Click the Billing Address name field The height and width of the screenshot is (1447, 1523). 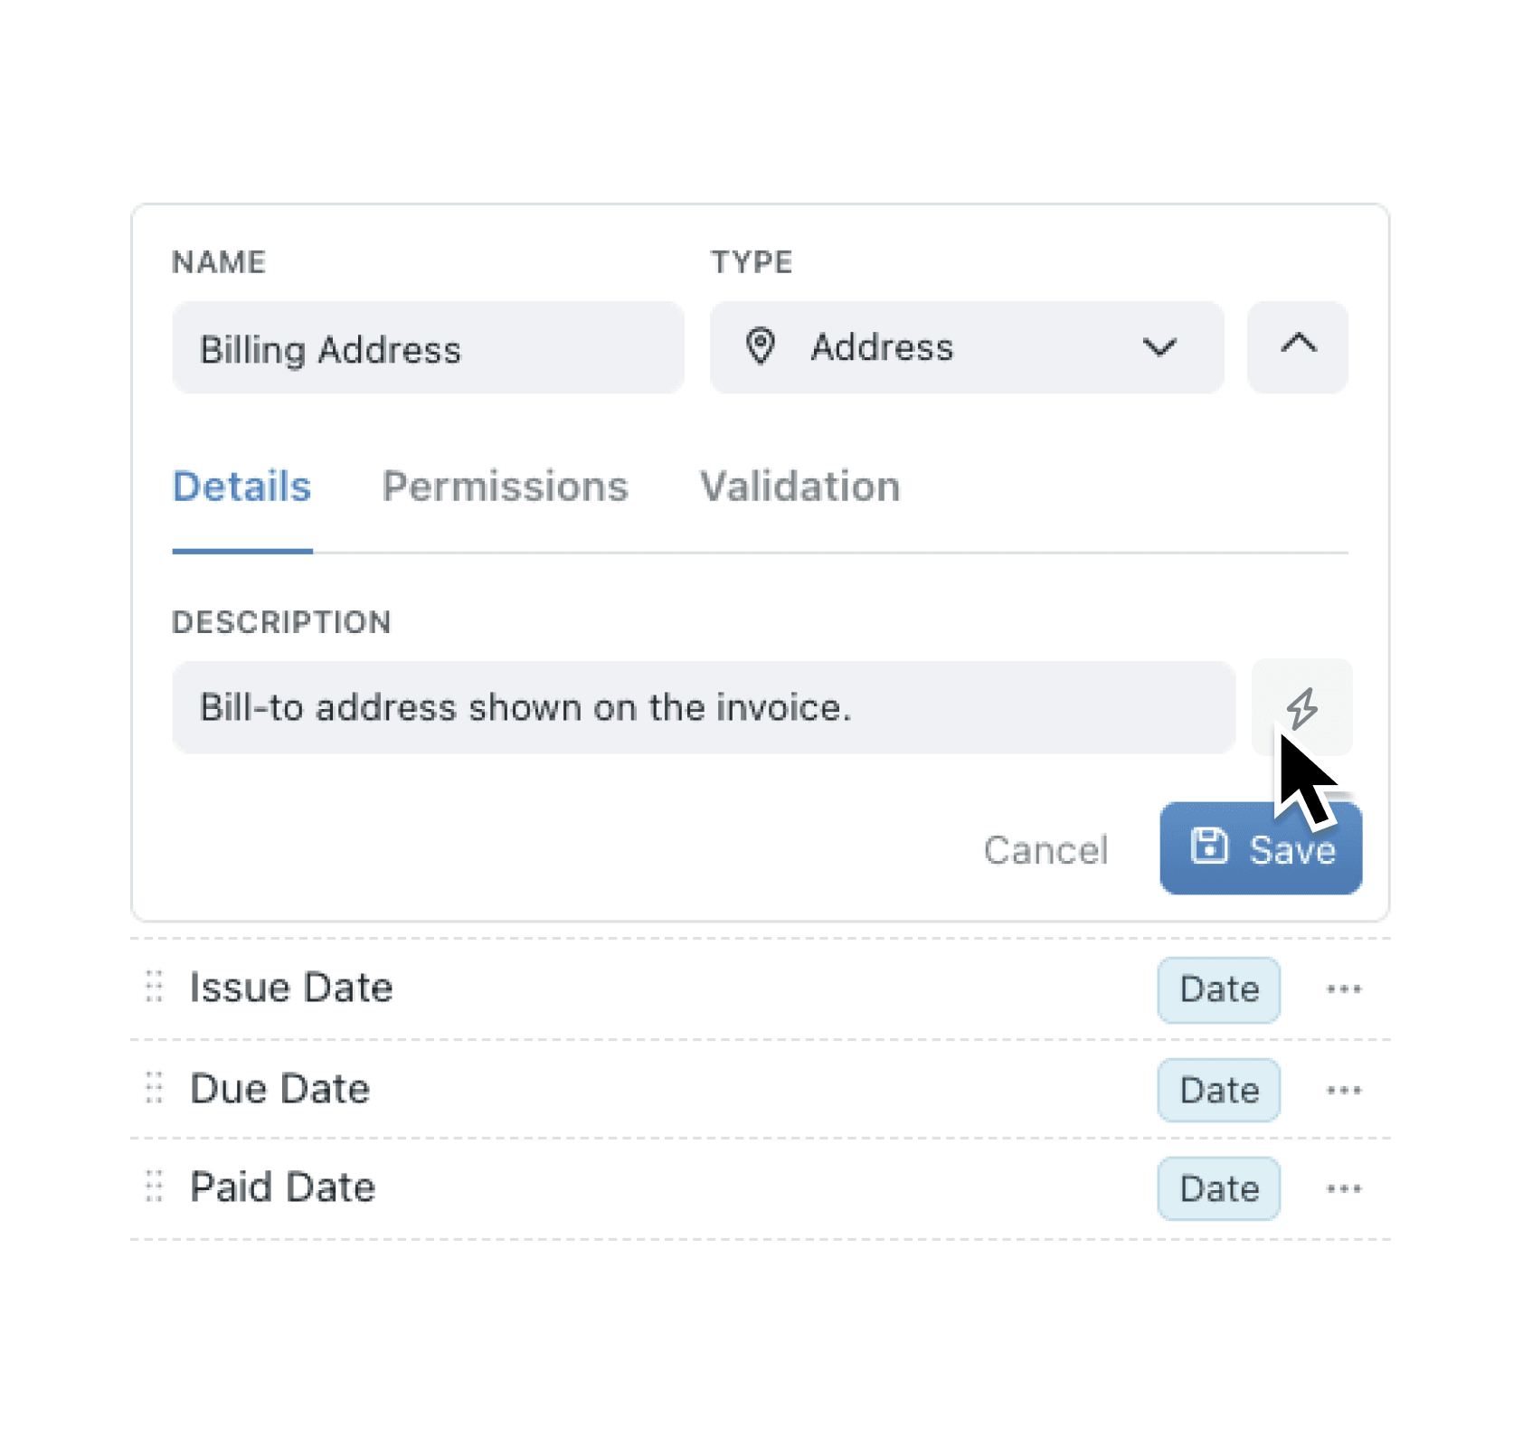coord(428,347)
